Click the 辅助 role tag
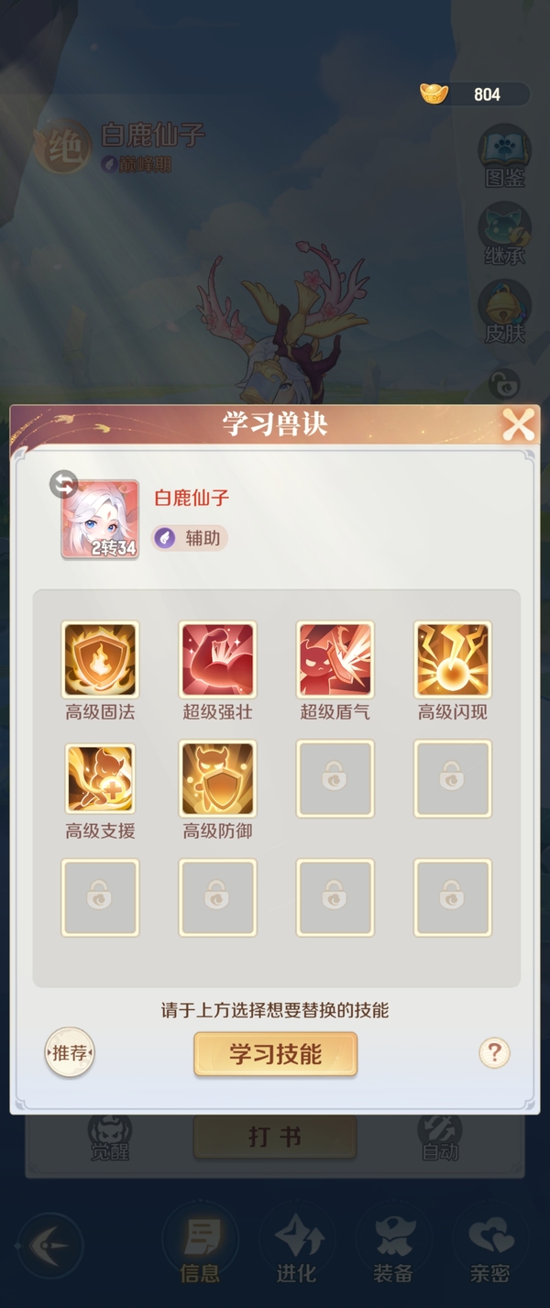The height and width of the screenshot is (1308, 550). pos(190,538)
